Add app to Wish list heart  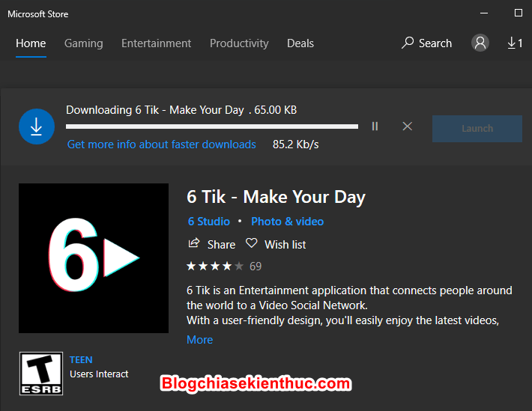click(x=252, y=243)
